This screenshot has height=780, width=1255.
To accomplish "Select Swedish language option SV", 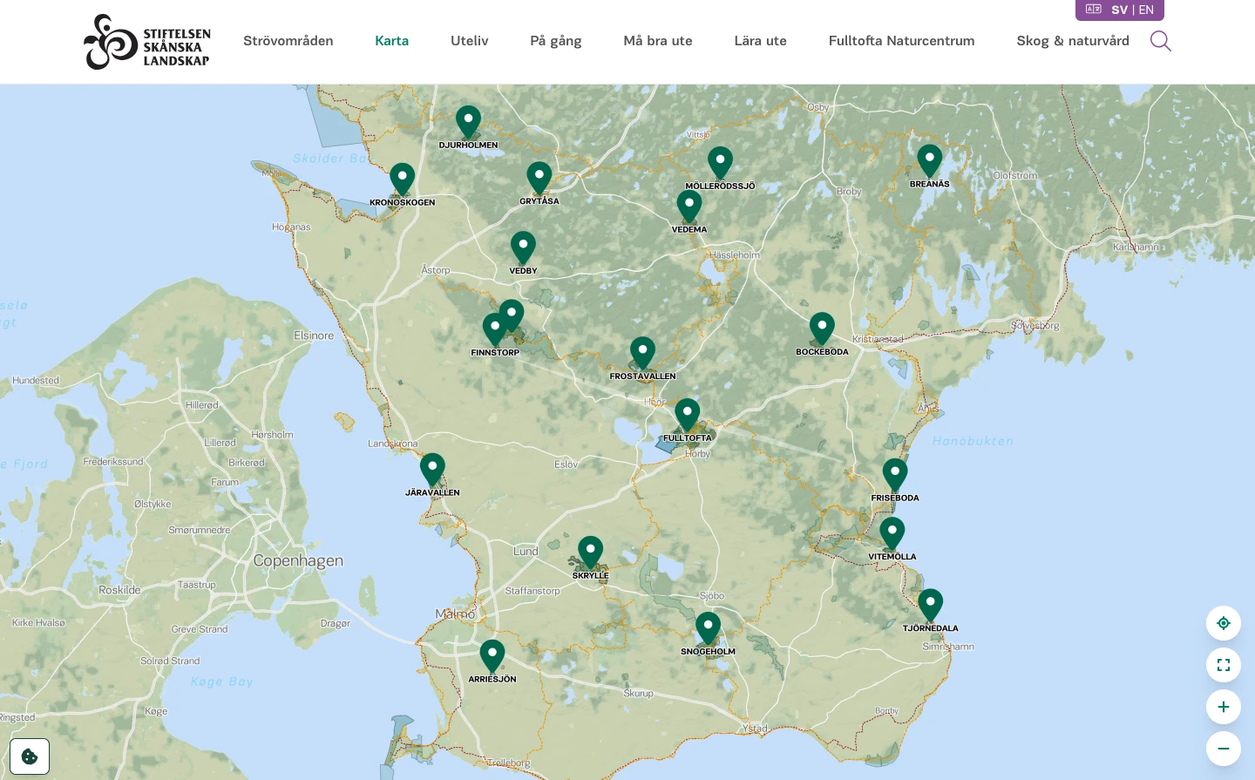I will [x=1119, y=10].
